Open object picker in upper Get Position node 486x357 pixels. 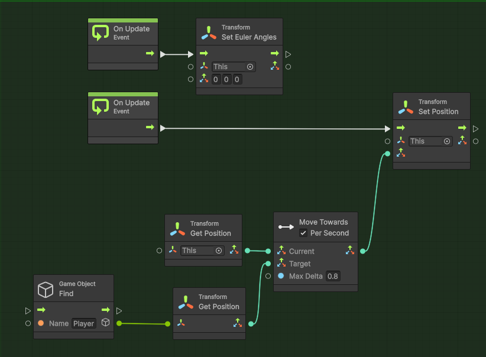[219, 251]
